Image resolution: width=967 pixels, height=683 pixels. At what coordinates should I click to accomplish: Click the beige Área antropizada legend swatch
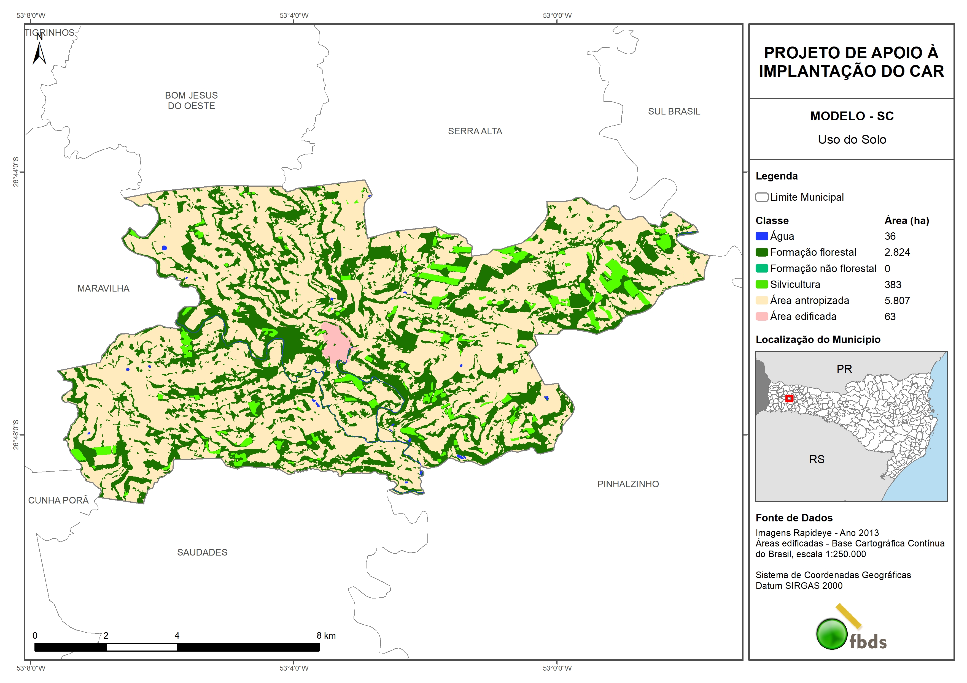point(761,300)
